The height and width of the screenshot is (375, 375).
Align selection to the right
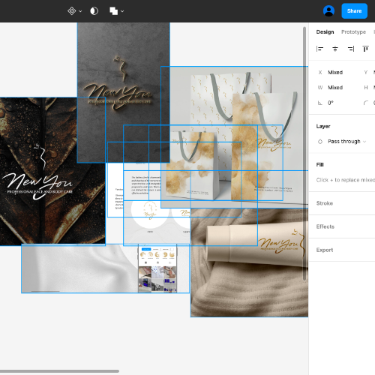[351, 49]
